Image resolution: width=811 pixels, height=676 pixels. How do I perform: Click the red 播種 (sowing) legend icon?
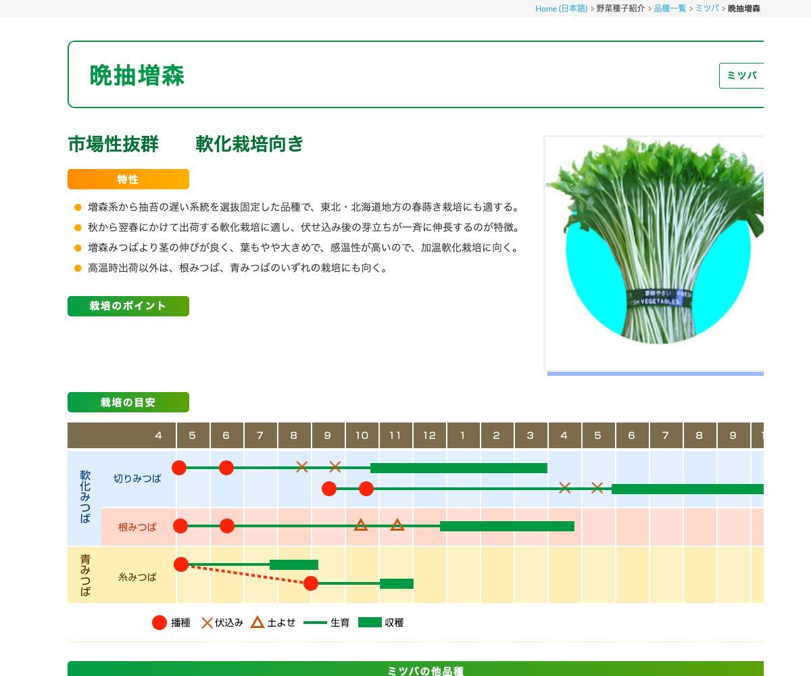tap(159, 623)
